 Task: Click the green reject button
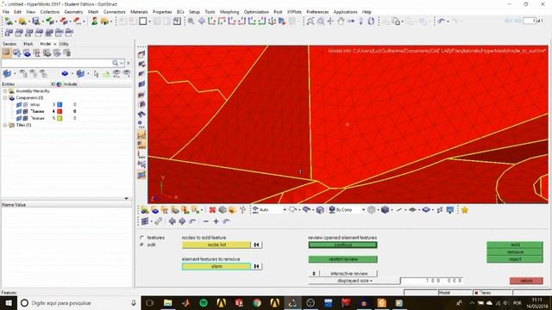click(515, 259)
